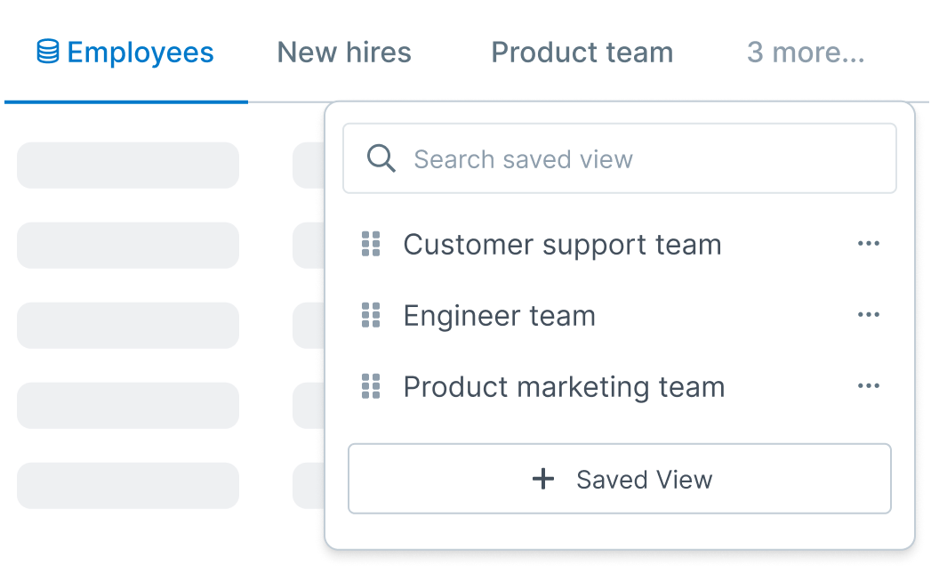The image size is (947, 566).
Task: Add a new Saved View
Action: point(620,479)
